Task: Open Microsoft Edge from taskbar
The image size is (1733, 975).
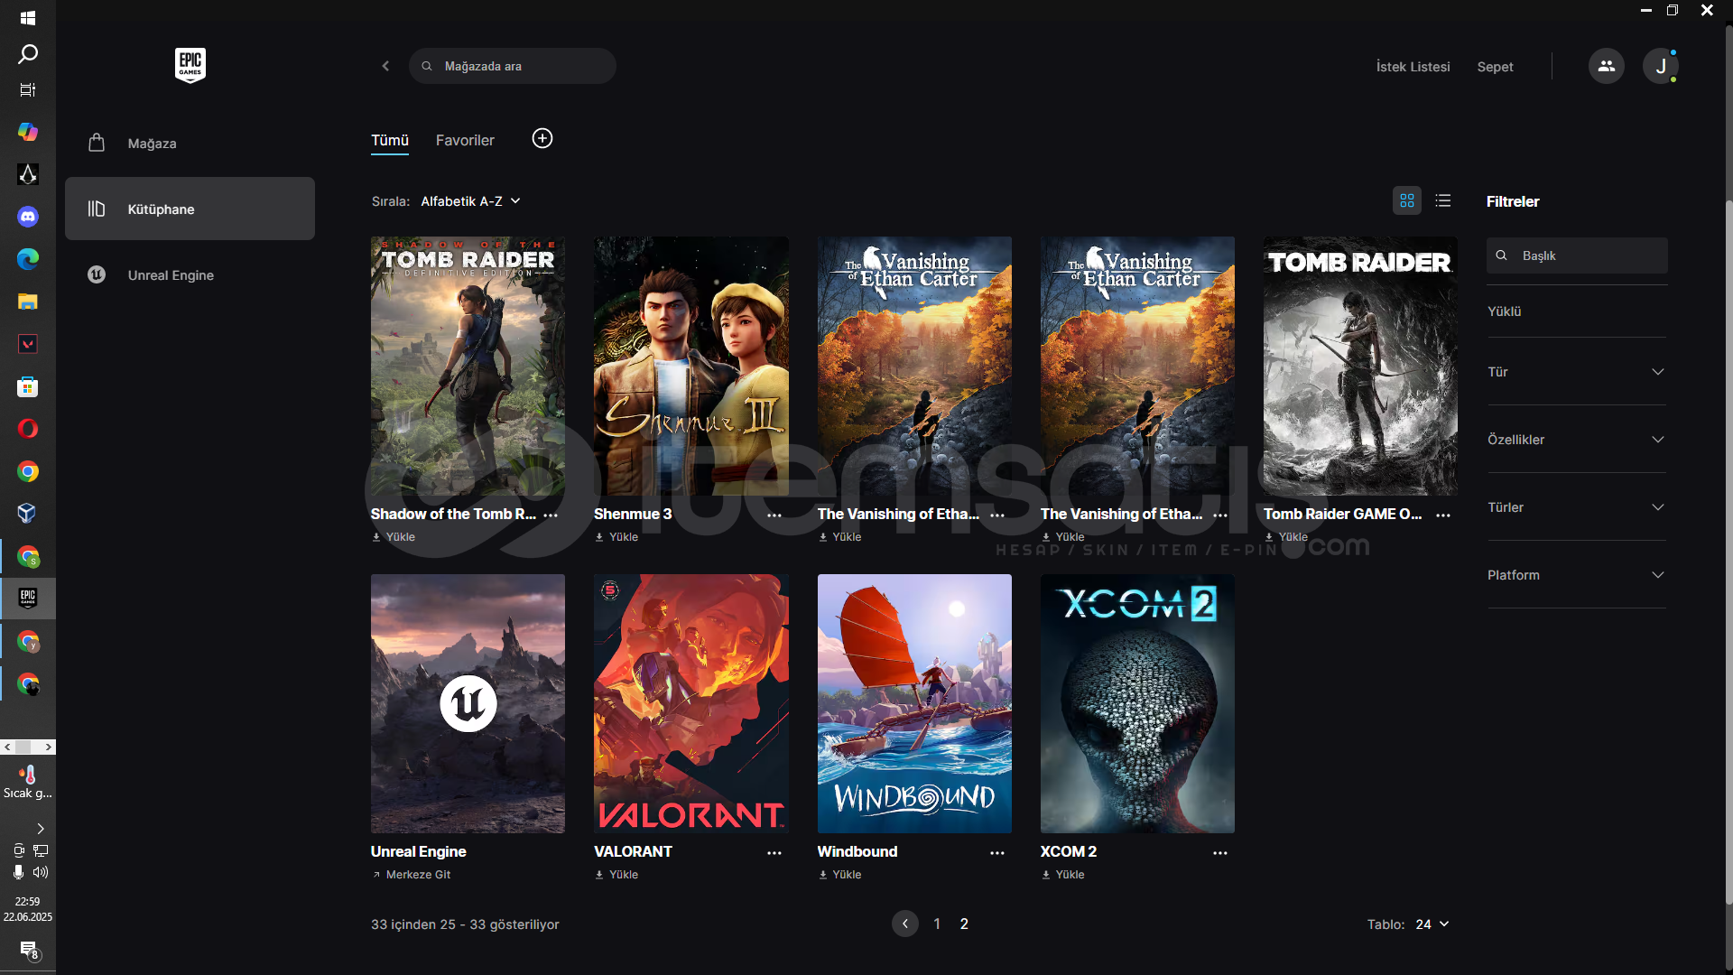Action: [x=28, y=259]
